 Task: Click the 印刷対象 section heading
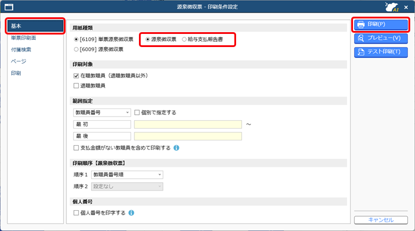pyautogui.click(x=82, y=64)
